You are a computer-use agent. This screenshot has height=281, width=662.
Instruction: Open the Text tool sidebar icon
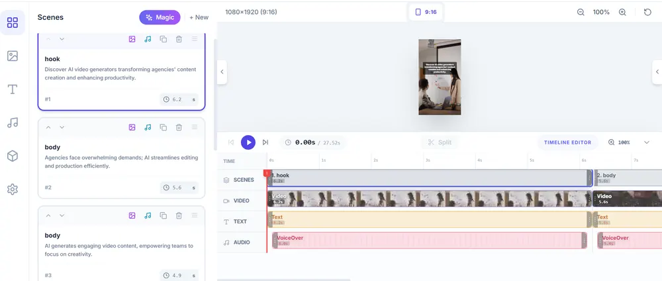[13, 89]
